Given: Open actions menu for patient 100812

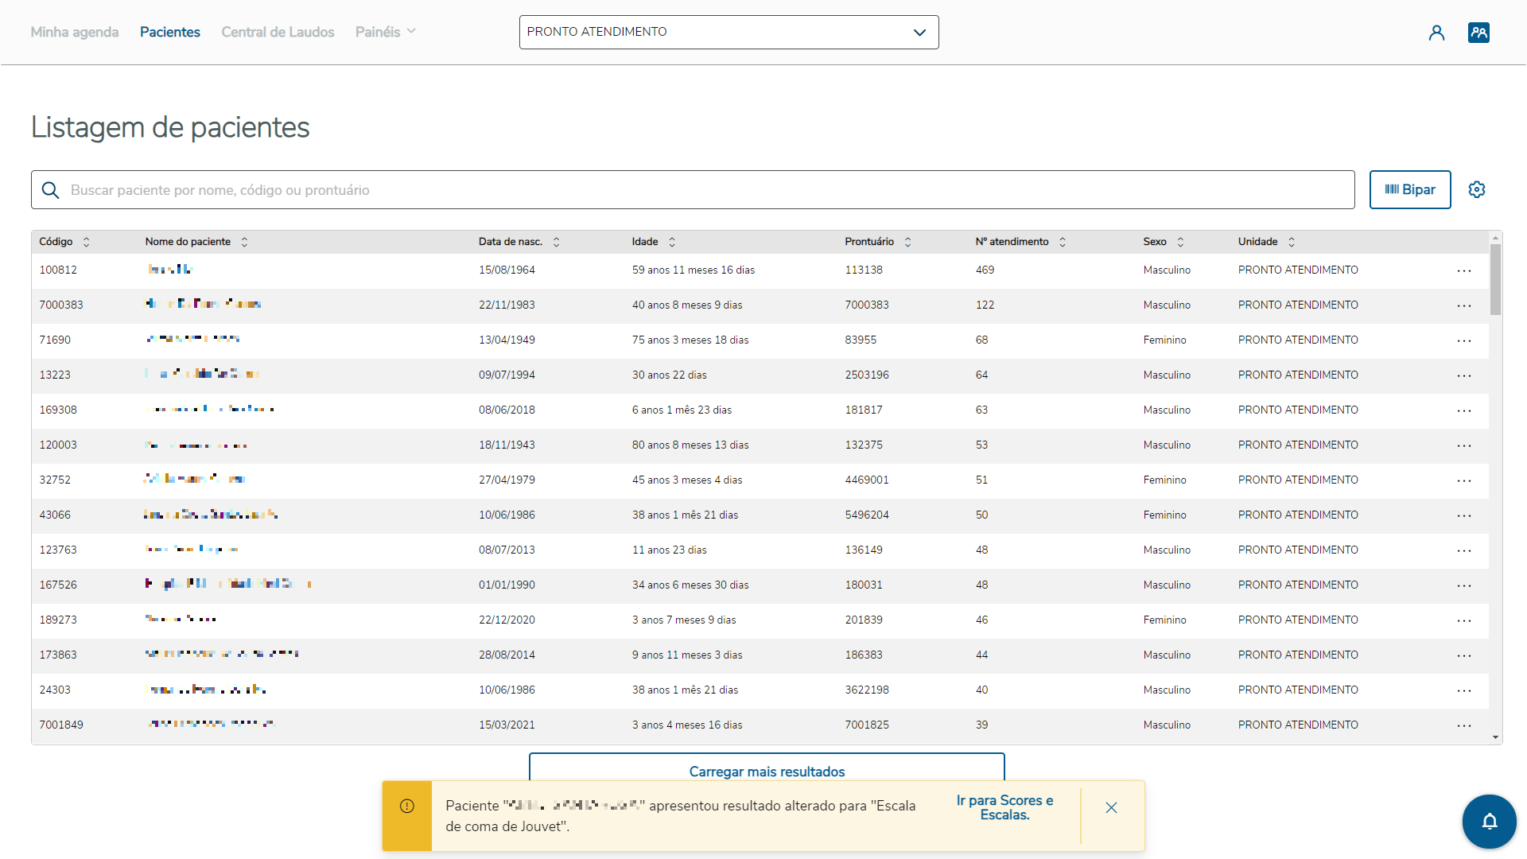Looking at the screenshot, I should tap(1464, 270).
